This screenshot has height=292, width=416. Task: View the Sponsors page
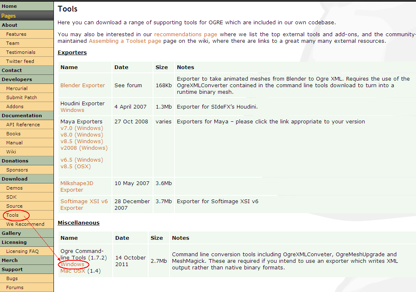pyautogui.click(x=26, y=170)
